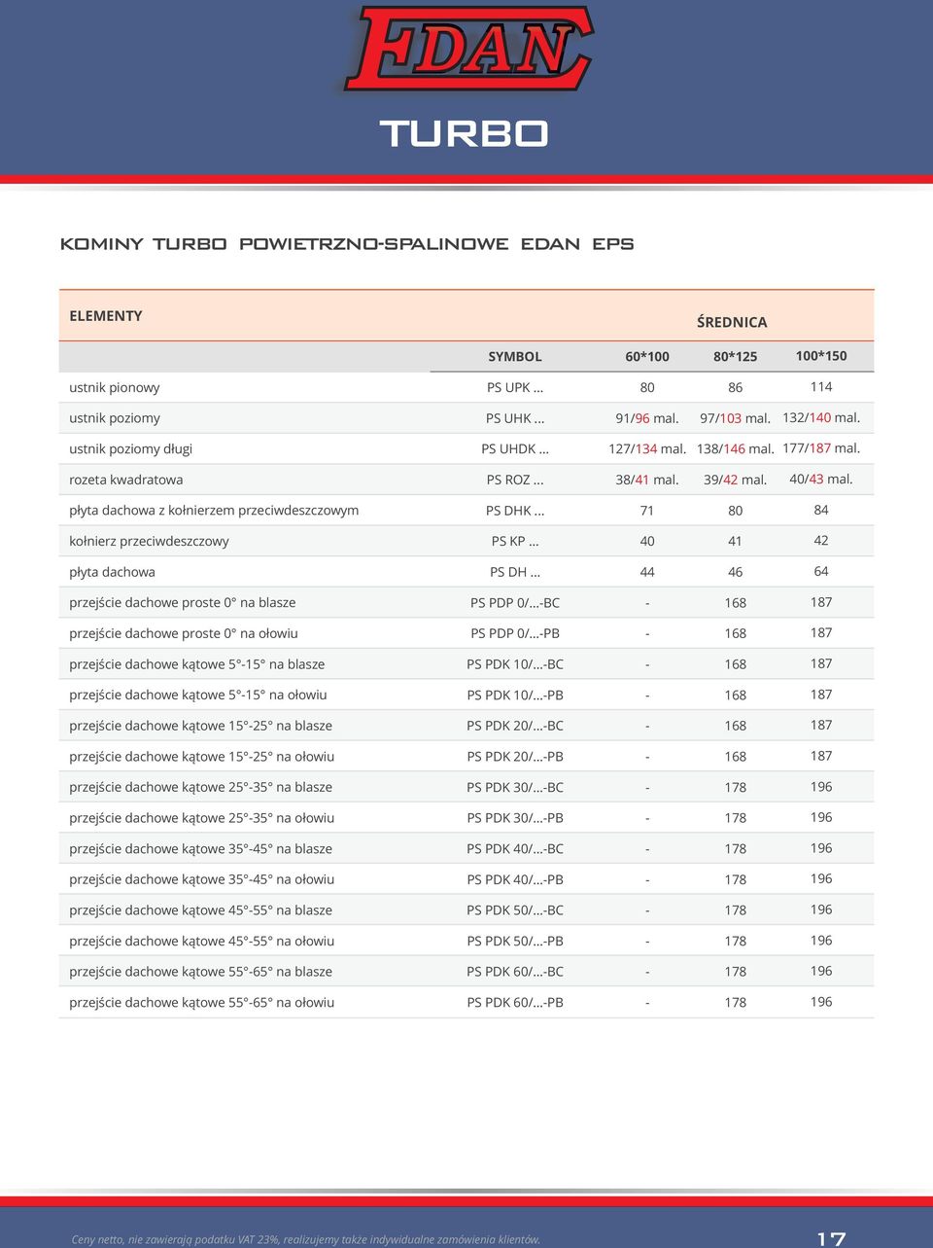Click the 100*150 column header

click(821, 356)
